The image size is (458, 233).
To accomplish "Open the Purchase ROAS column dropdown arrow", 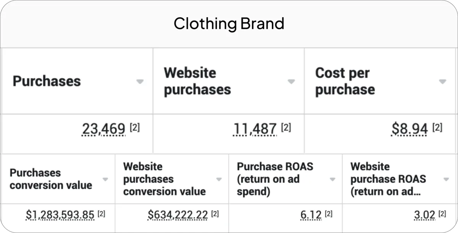I will 332,179.
